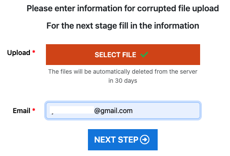Screen dimensions: 230x156
Task: Click the automatic deletion notice text
Action: [x=123, y=76]
